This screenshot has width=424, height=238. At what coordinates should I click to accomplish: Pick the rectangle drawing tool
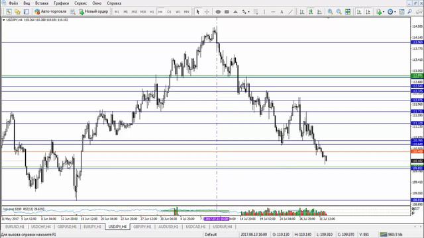point(227,12)
